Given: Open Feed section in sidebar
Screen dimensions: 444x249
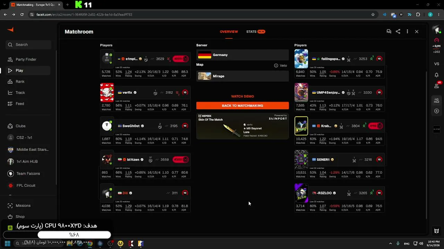Looking at the screenshot, I should [28, 104].
